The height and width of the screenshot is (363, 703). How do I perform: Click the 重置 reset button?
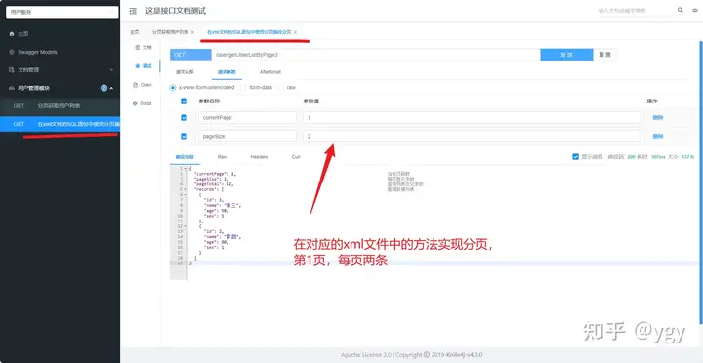pos(604,55)
